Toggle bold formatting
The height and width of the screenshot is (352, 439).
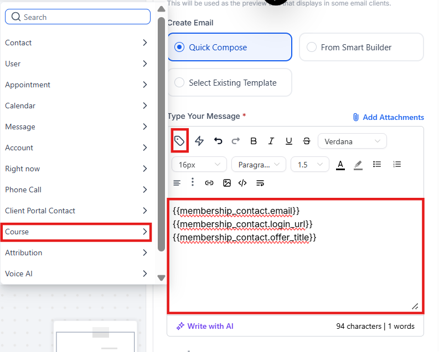(x=254, y=141)
